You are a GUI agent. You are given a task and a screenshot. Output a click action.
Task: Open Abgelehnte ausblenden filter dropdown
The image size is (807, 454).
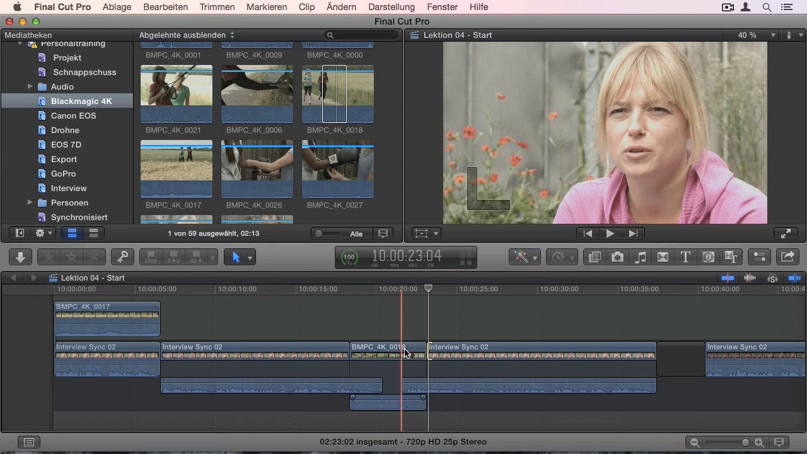[187, 35]
